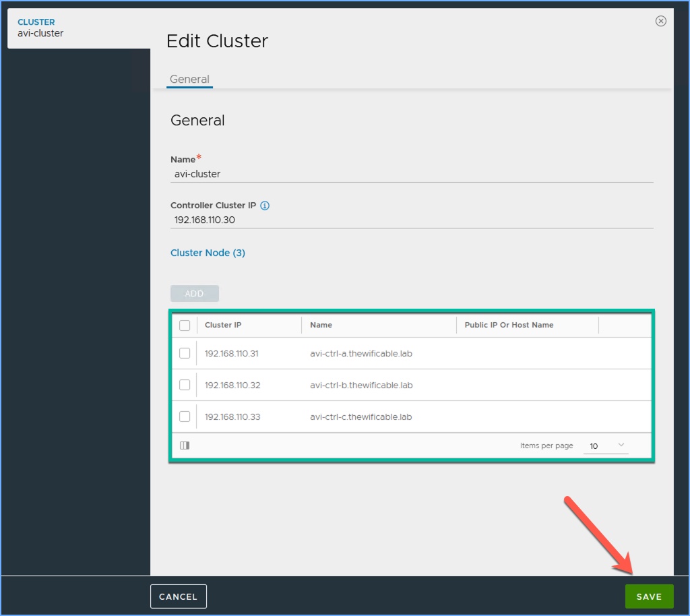Viewport: 690px width, 616px height.
Task: Click the CANCEL button
Action: tap(178, 596)
